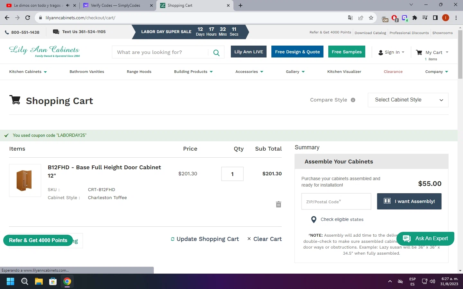Click Clear Cart link
Image resolution: width=463 pixels, height=289 pixels.
coord(265,239)
